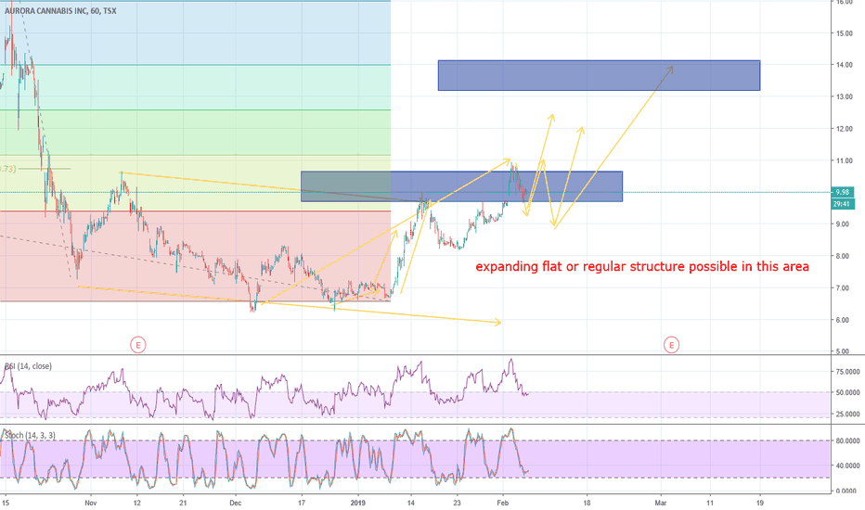Click the 25.0000 RSI axis label
The image size is (865, 510).
[848, 414]
